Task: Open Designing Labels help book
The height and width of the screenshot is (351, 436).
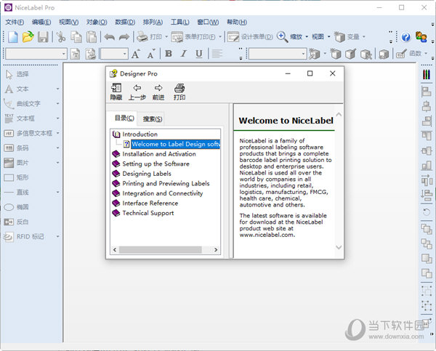Action: [142, 174]
